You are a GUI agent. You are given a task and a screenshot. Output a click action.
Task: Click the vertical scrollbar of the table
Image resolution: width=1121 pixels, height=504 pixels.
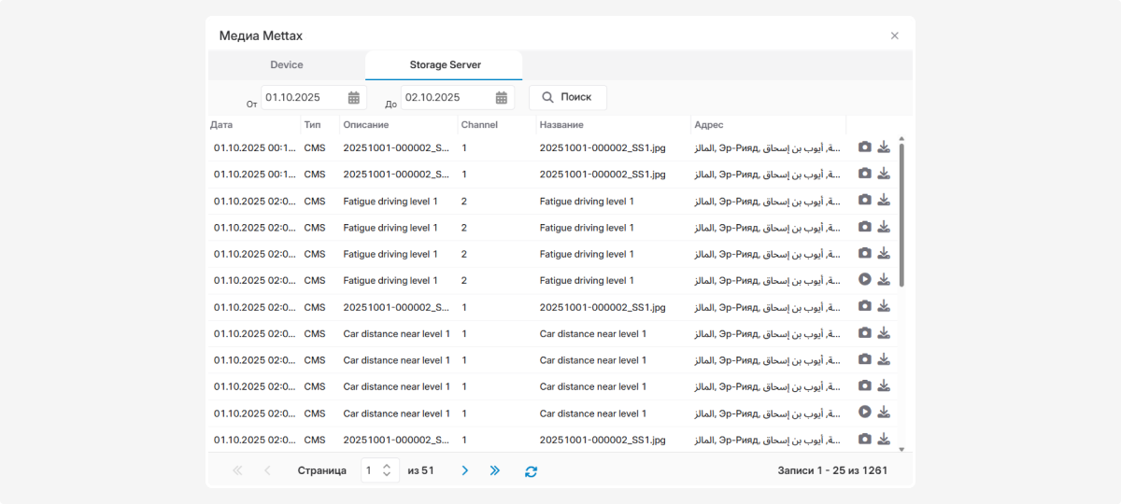tap(901, 215)
